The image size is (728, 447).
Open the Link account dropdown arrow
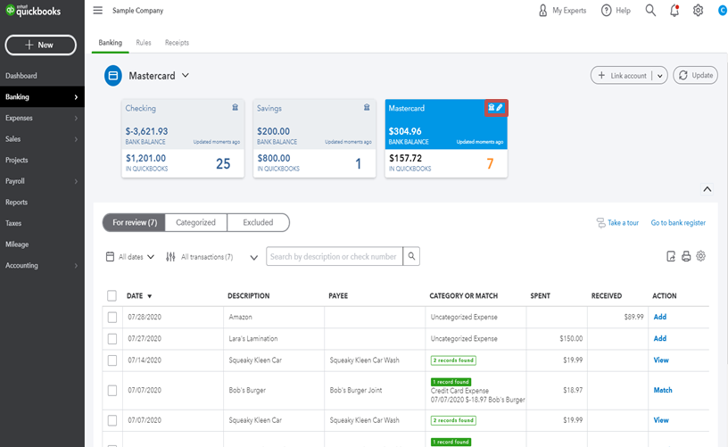point(660,76)
